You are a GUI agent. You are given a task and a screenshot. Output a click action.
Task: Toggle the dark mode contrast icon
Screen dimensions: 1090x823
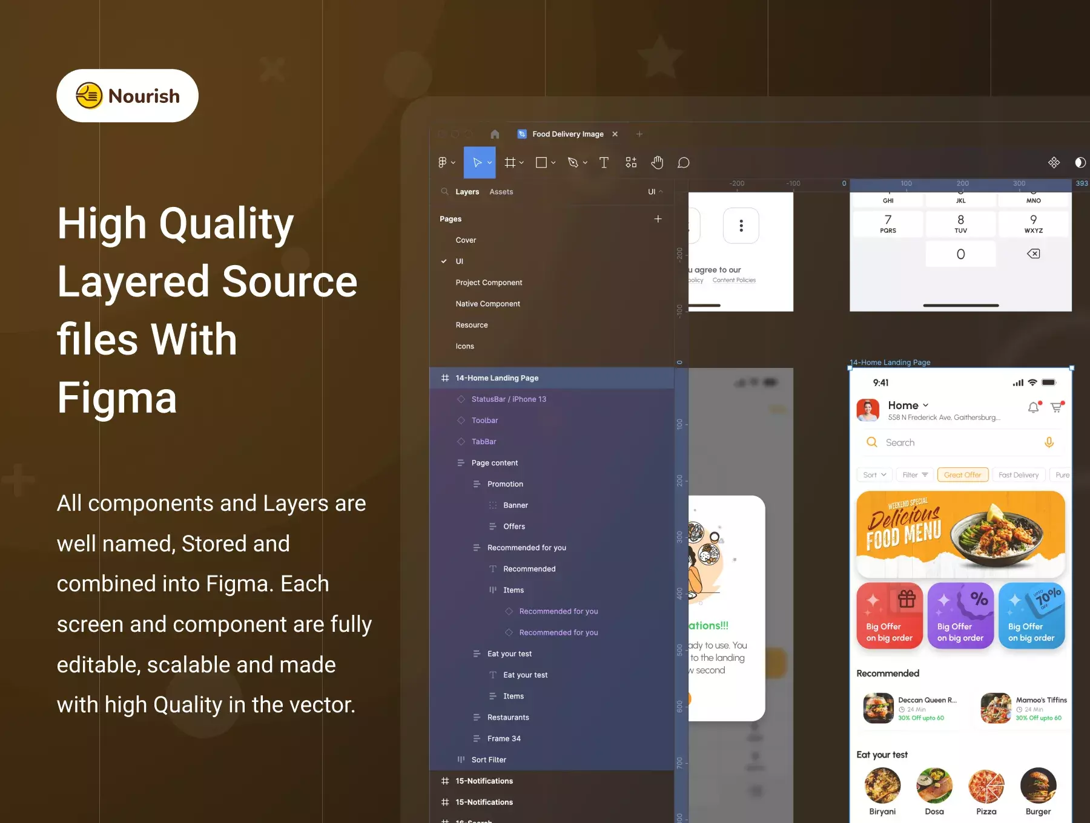[1080, 162]
